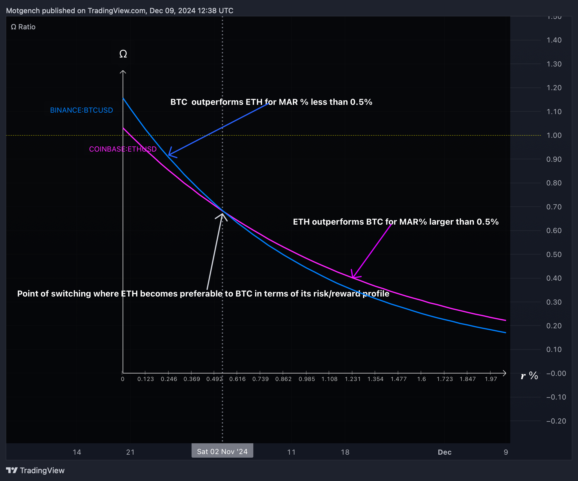Screen dimensions: 578x481
Task: Click the Ω Ratio indicator title
Action: [23, 27]
